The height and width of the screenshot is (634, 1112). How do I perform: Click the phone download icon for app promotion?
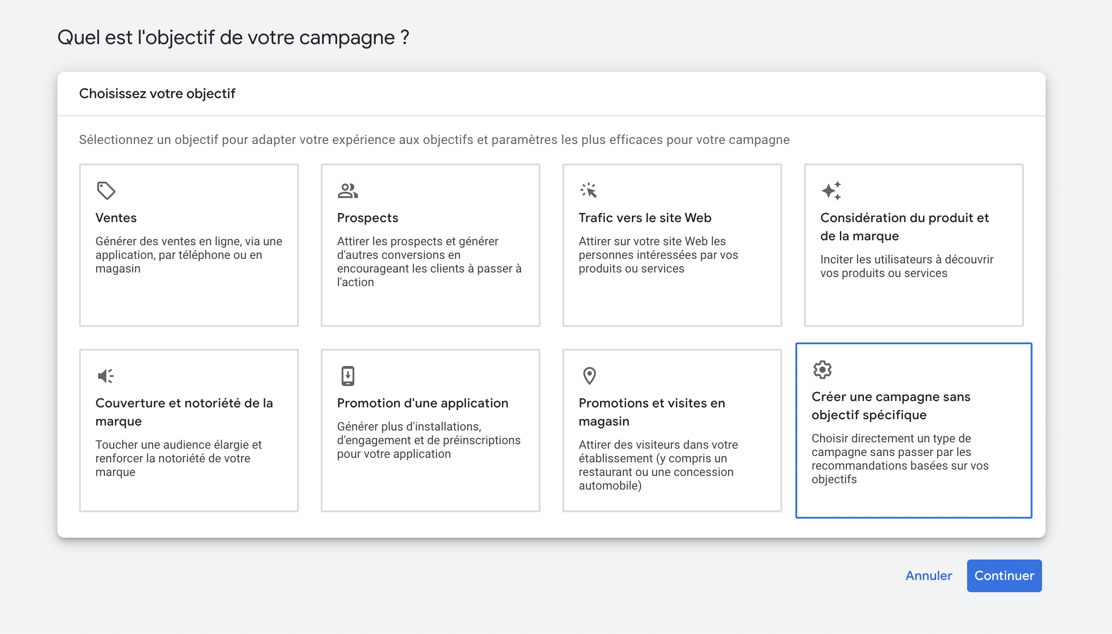348,376
